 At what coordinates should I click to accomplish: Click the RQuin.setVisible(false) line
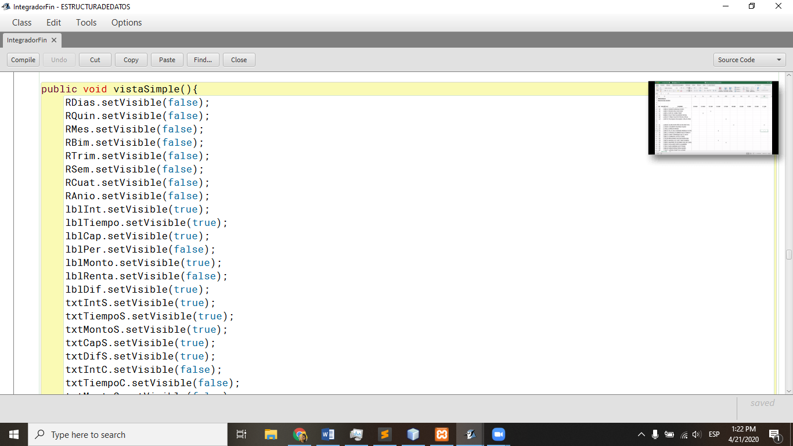(x=138, y=116)
